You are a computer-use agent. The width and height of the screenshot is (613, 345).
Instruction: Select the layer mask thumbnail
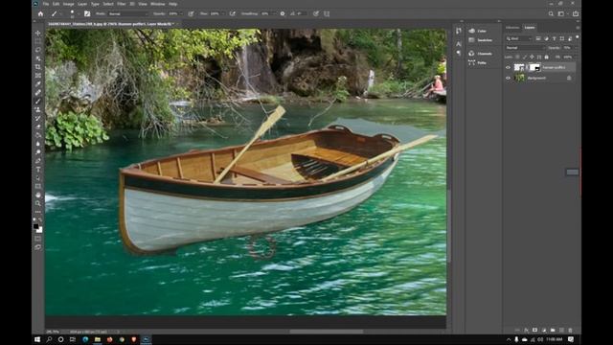point(534,67)
